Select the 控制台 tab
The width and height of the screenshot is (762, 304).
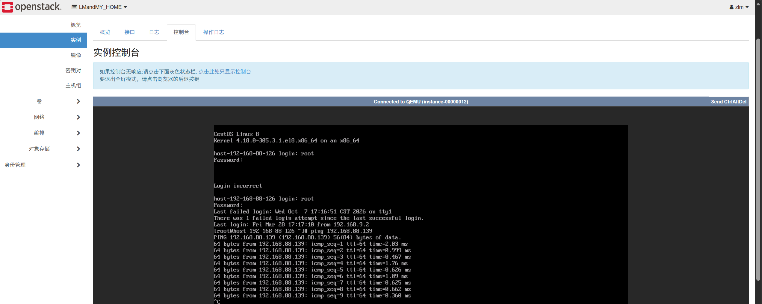click(x=181, y=32)
